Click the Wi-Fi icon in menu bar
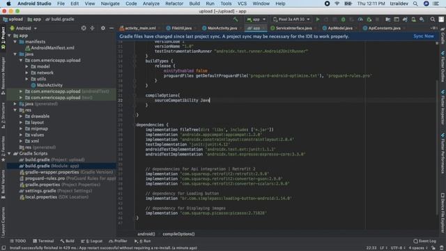Viewport: 446px width, 251px height. point(337,3)
